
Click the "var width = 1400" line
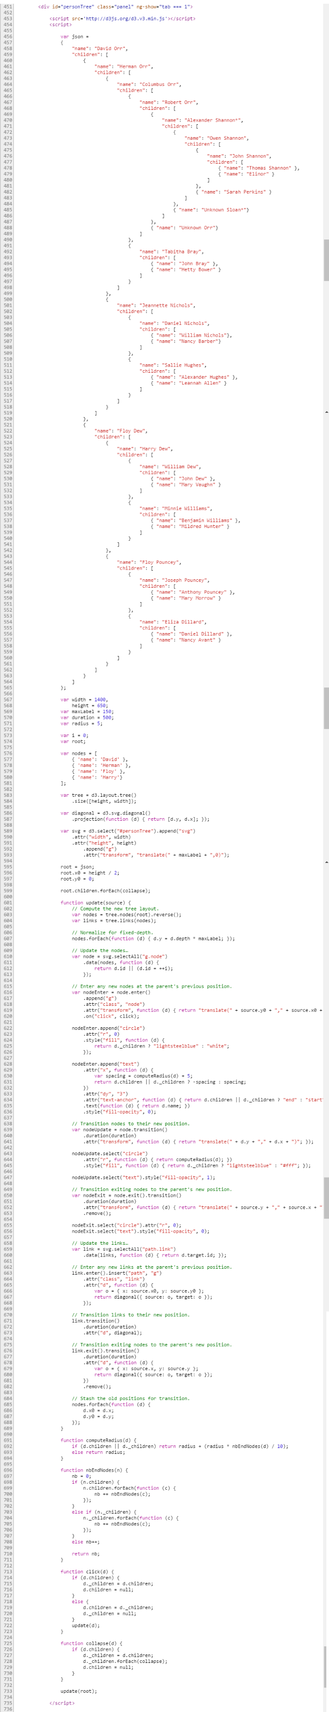[x=84, y=700]
